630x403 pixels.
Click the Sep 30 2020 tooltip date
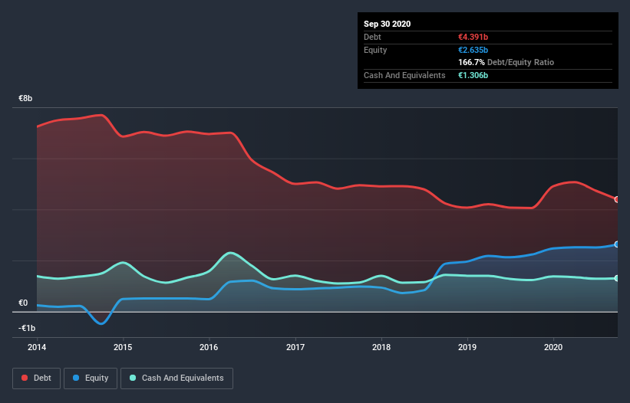tap(388, 24)
